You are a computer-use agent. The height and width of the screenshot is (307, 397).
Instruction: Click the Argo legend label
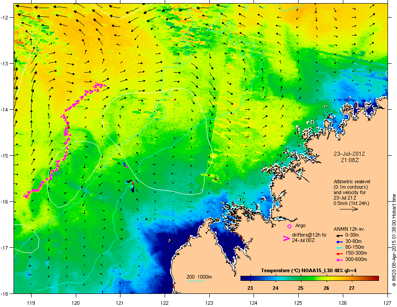click(x=300, y=225)
